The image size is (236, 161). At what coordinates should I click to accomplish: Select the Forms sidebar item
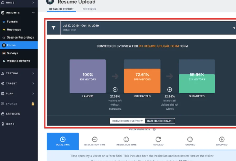click(x=19, y=45)
